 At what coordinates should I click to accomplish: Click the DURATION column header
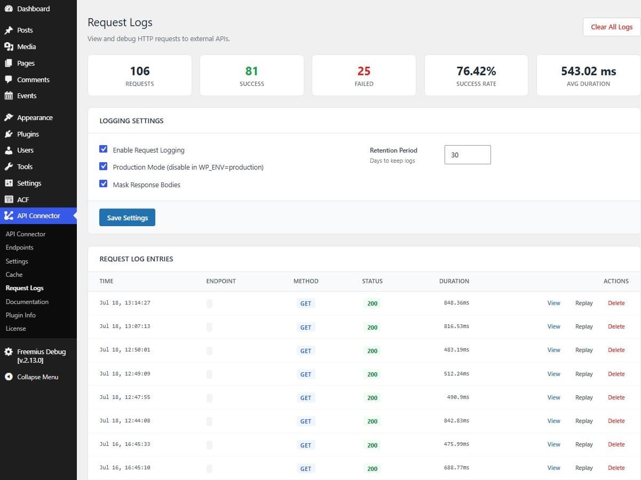pyautogui.click(x=454, y=281)
